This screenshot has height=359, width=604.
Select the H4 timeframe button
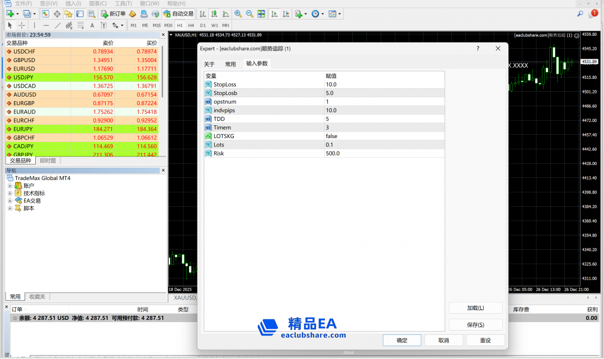pos(191,25)
